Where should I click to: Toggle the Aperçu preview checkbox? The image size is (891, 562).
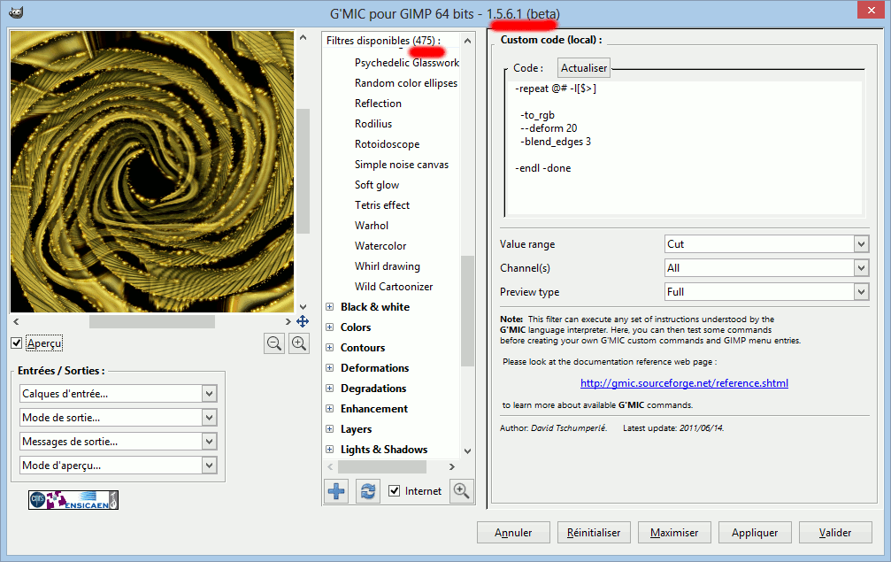pyautogui.click(x=17, y=343)
